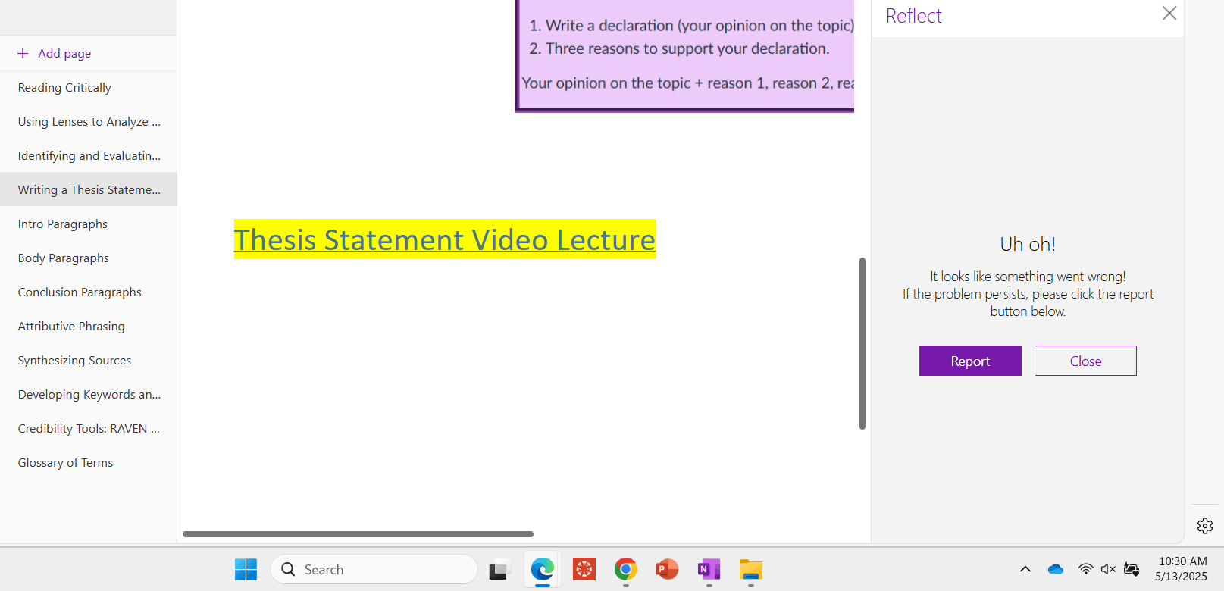Click the Close button in the Reflect panel
The height and width of the screenshot is (591, 1224).
click(1085, 361)
